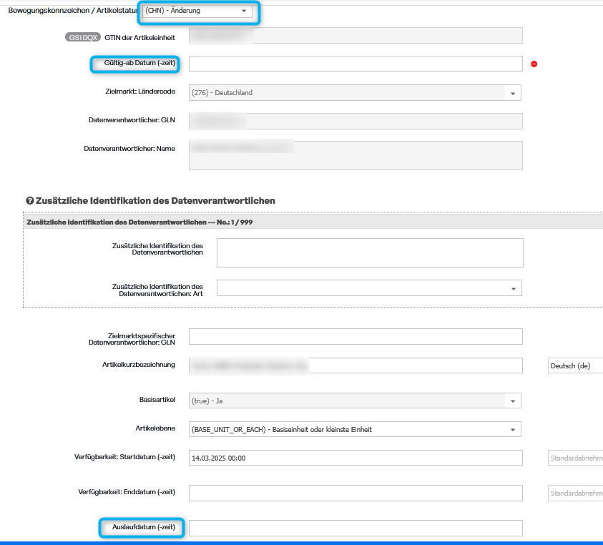Image resolution: width=603 pixels, height=545 pixels.
Task: Click the Datenverantwortlicher: Name text area
Action: coord(356,155)
